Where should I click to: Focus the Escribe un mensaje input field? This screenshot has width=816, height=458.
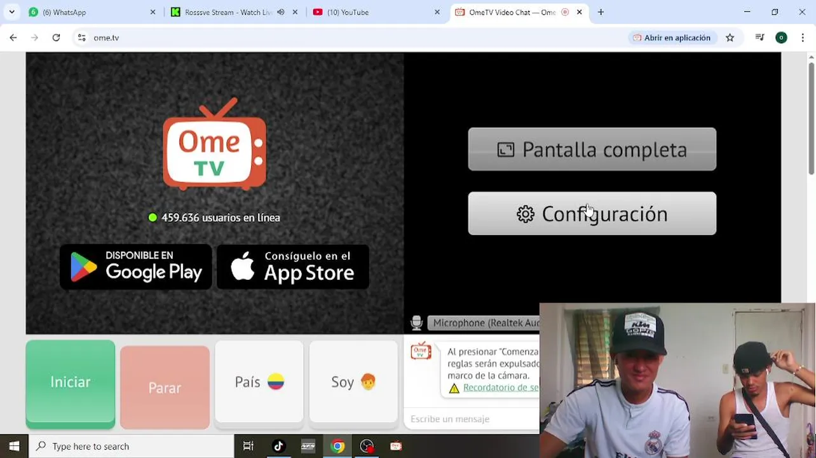tap(472, 419)
